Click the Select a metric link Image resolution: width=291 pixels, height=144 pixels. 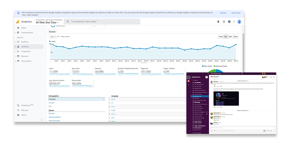tap(65, 36)
